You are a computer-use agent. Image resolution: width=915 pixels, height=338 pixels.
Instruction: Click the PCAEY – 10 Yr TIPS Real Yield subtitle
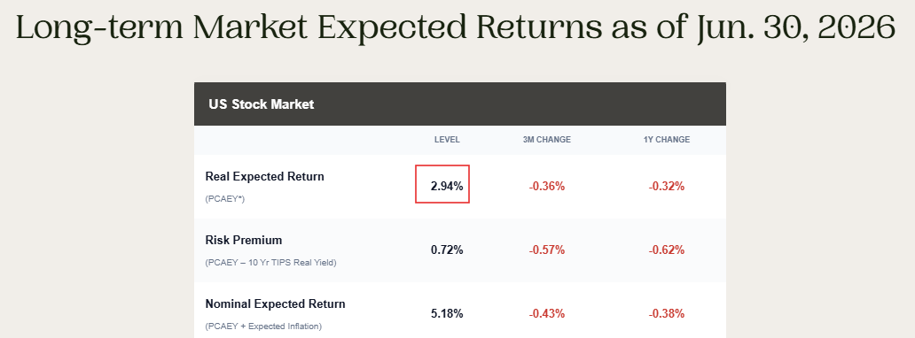270,263
